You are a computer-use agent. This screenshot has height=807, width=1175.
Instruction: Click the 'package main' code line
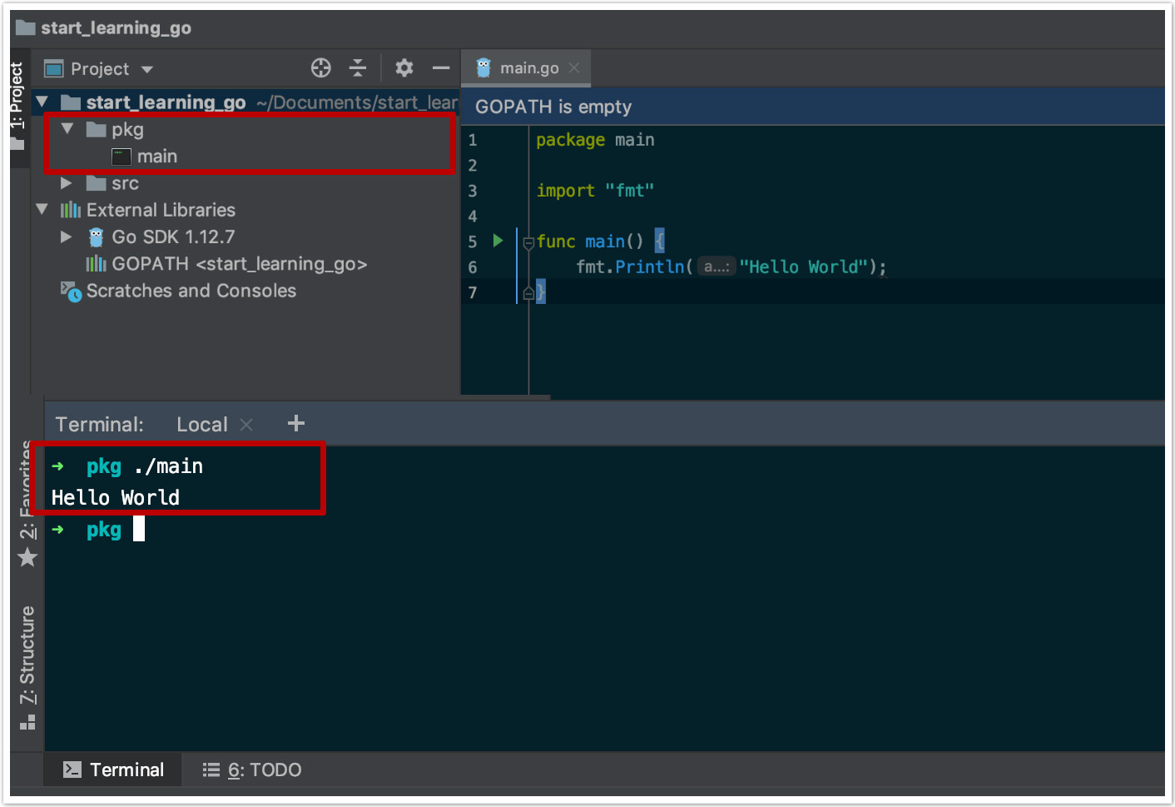pyautogui.click(x=595, y=140)
